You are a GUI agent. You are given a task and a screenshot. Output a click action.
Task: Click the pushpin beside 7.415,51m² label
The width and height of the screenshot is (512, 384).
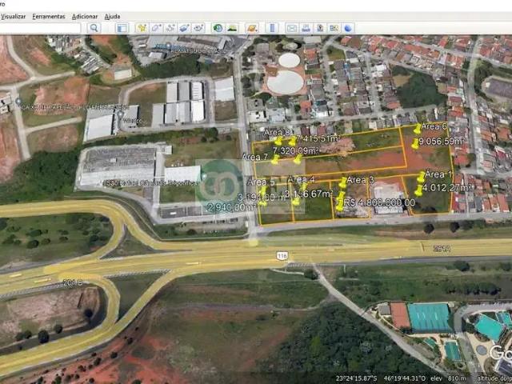click(x=293, y=141)
